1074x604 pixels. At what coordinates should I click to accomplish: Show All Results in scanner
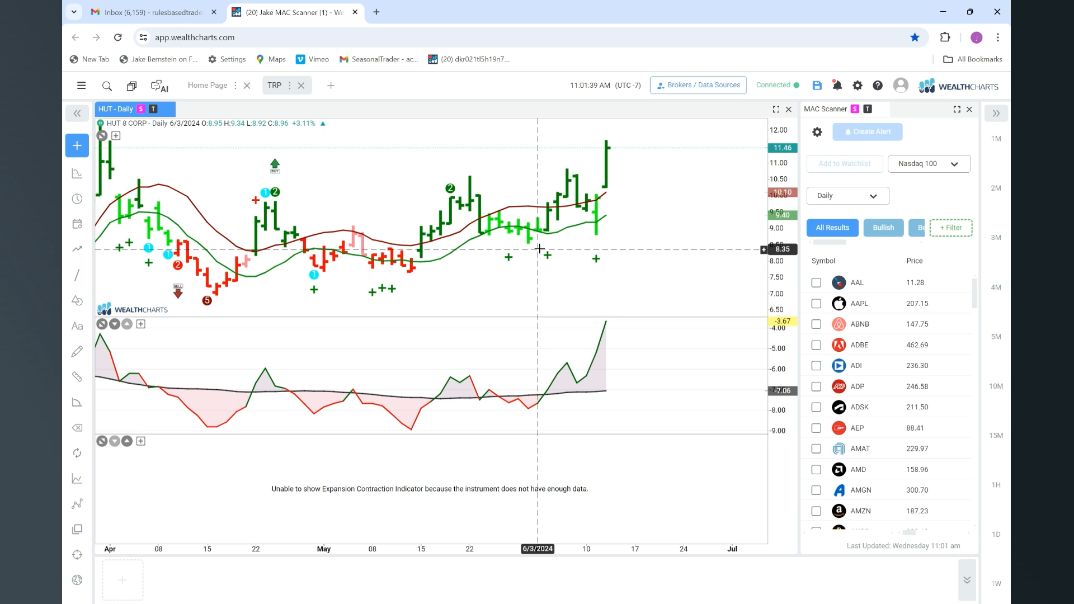tap(832, 228)
